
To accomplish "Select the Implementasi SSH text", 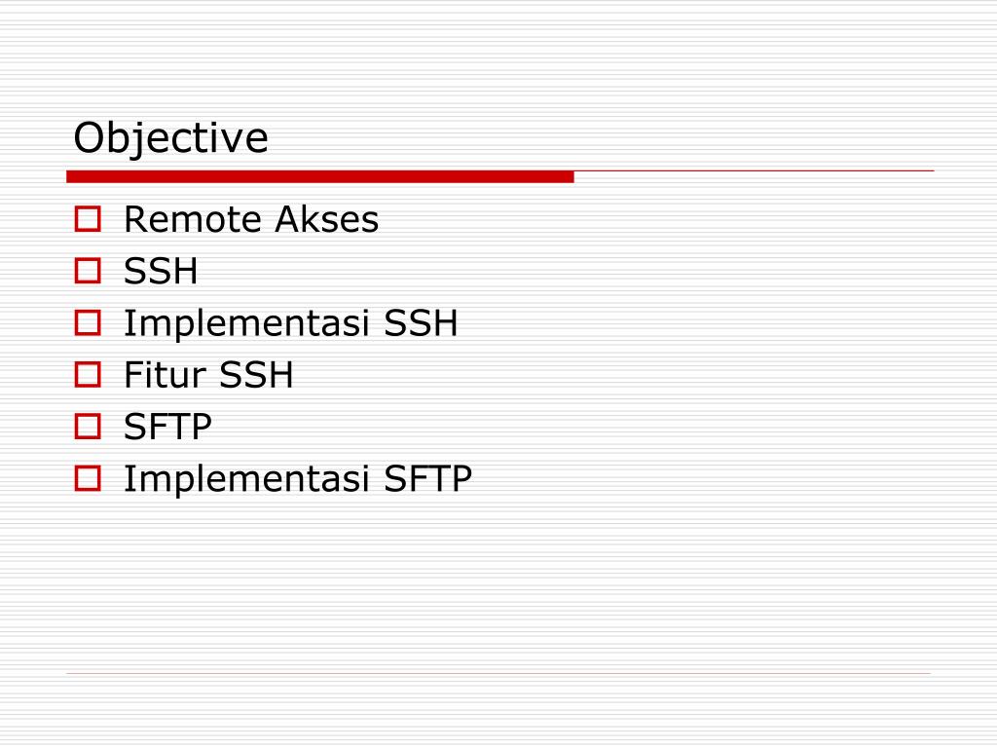I will [x=290, y=323].
